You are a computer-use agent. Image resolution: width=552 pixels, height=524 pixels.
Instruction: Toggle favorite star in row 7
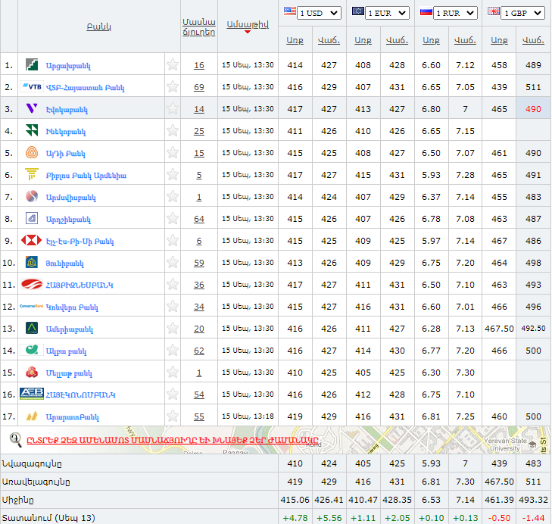pyautogui.click(x=173, y=196)
